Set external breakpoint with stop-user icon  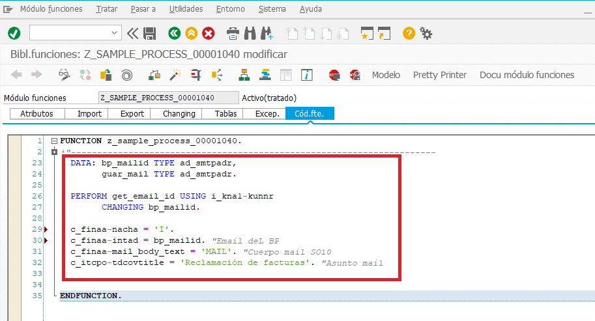point(355,75)
